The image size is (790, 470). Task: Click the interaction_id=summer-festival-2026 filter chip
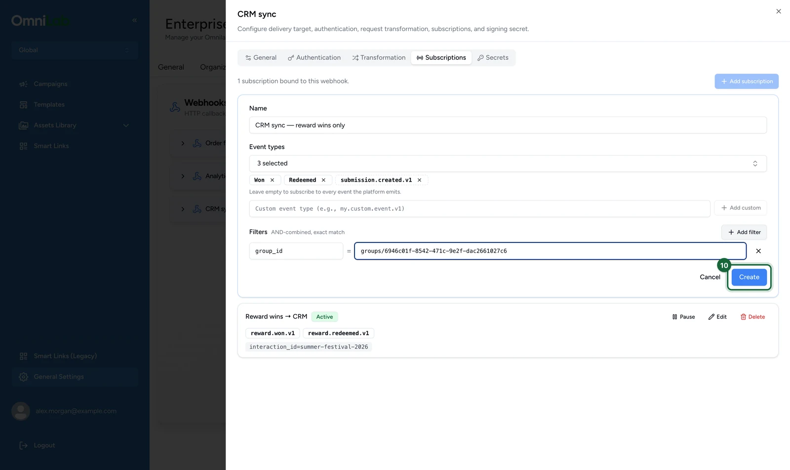[x=309, y=347]
